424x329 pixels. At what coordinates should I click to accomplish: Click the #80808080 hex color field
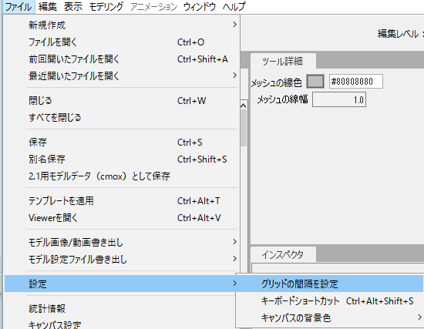tap(356, 82)
